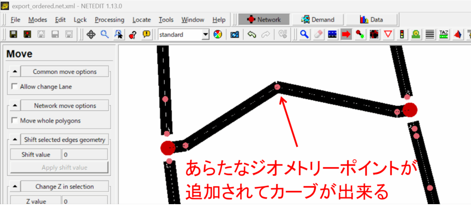Viewport: 471px width, 206px height.
Task: Select the Additional mode green icon
Action: coord(416,34)
